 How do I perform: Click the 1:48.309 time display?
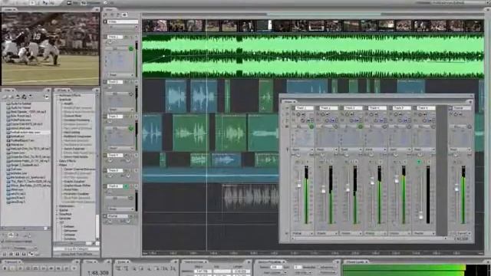point(98,273)
